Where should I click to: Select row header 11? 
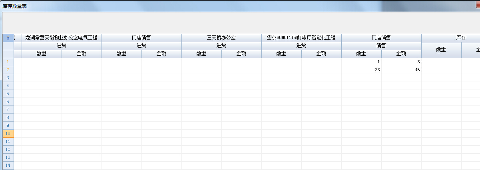coord(8,141)
